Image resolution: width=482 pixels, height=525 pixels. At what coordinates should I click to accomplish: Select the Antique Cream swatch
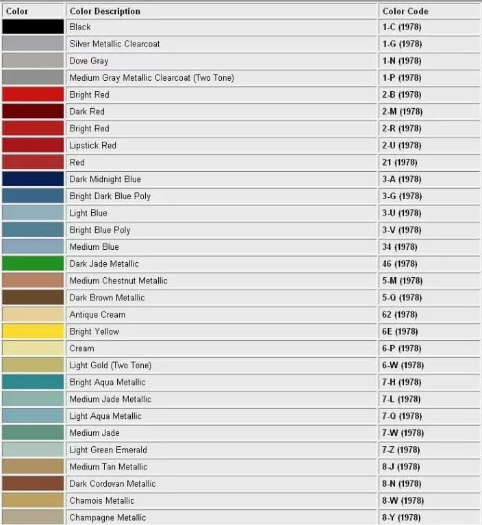[x=33, y=314]
